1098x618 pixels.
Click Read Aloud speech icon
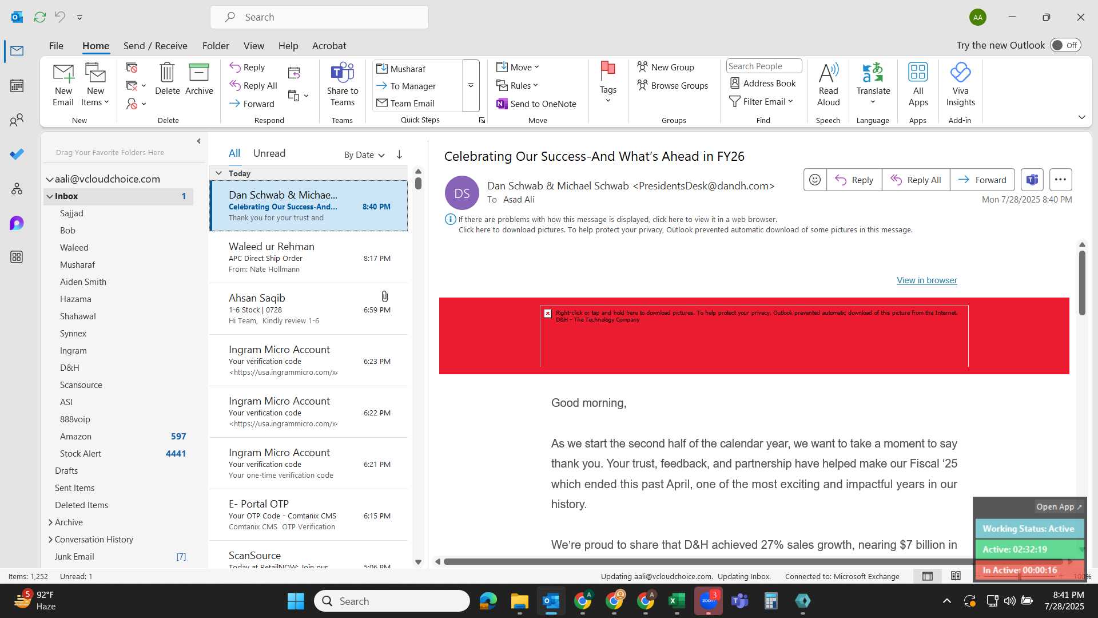(x=828, y=85)
